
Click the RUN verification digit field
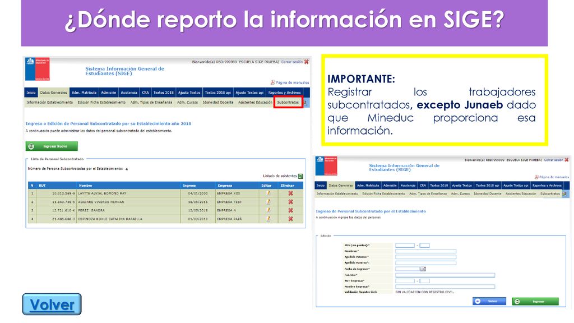pos(425,246)
